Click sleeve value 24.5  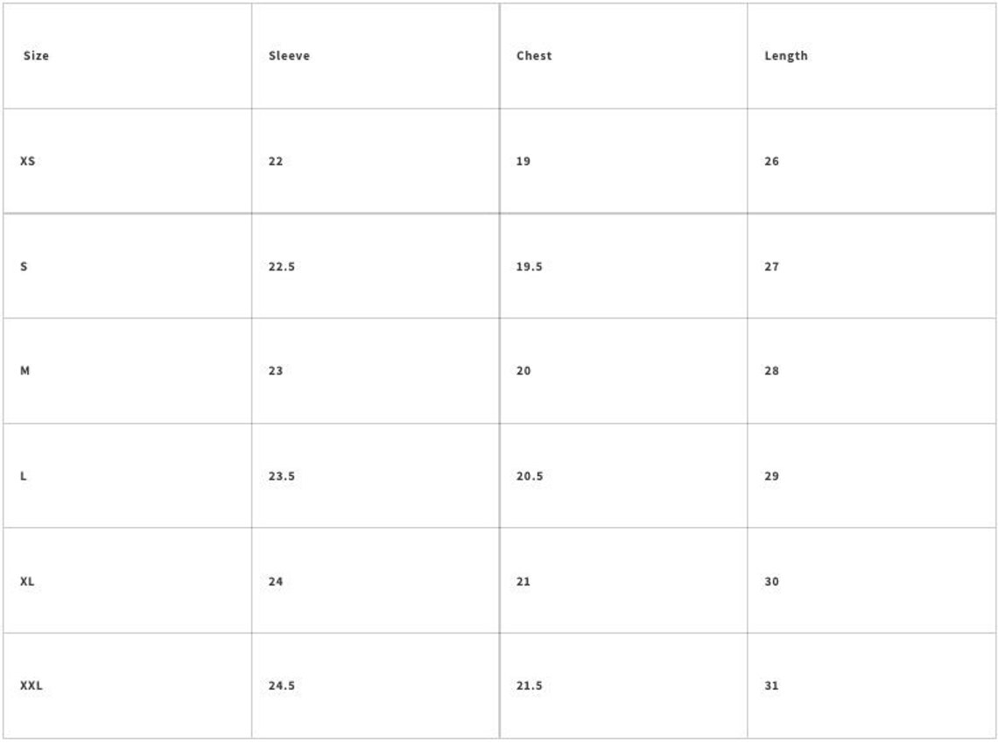click(281, 686)
